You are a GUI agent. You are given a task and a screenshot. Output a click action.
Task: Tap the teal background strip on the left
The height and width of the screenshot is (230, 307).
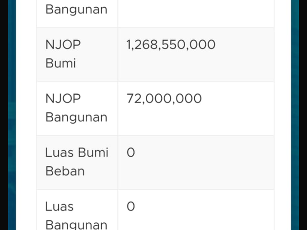tap(12, 115)
